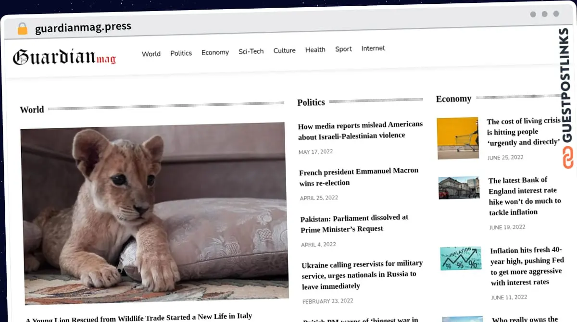Screen dimensions: 577x322
Task: Open the inflation chart thumbnail
Action: coord(461,258)
